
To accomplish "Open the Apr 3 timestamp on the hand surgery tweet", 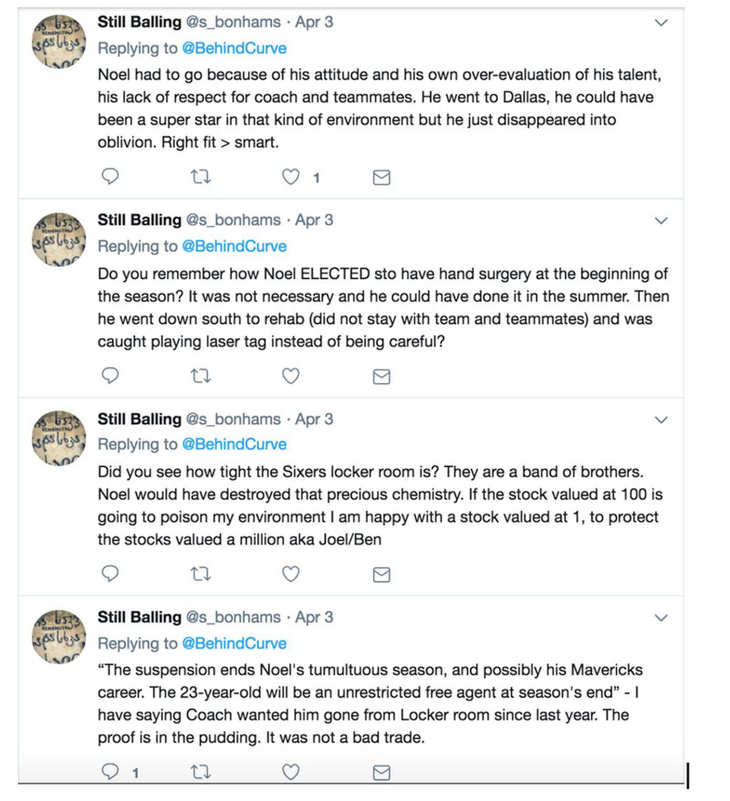I will (314, 220).
